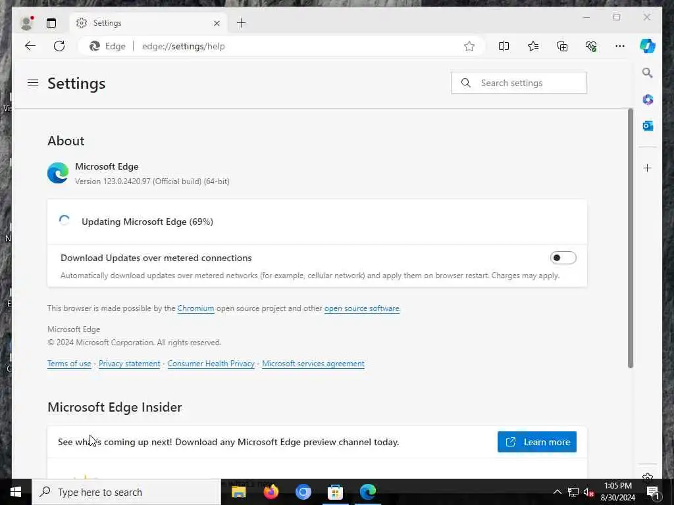Image resolution: width=674 pixels, height=505 pixels.
Task: Launch Firefox from the taskbar
Action: [x=271, y=492]
